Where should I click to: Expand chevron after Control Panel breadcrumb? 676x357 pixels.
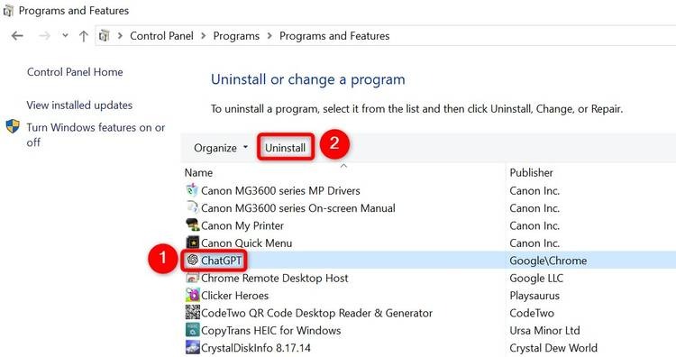coord(203,36)
